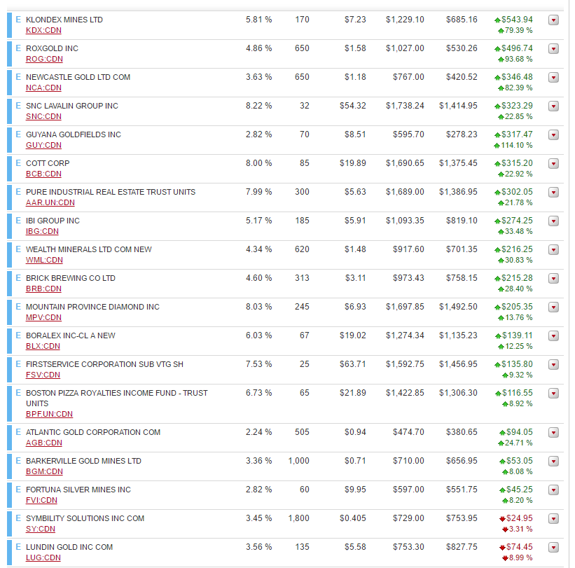The width and height of the screenshot is (575, 568).
Task: Open dropdown menu for FirstService Corporation row
Action: coord(553,364)
